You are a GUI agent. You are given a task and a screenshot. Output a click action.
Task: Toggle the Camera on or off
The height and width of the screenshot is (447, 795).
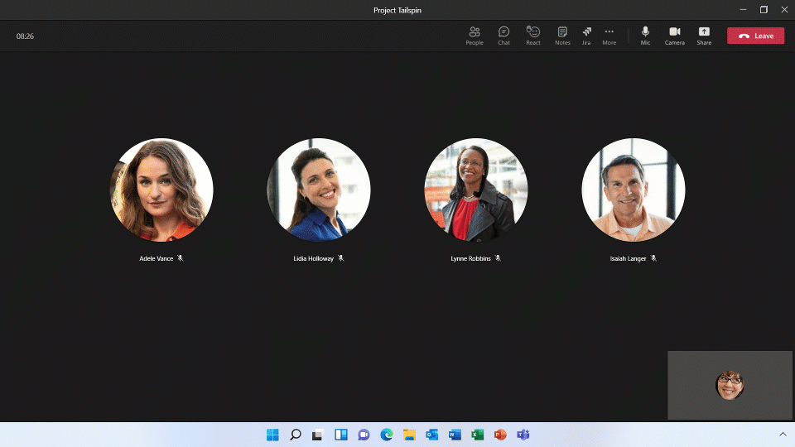point(675,36)
